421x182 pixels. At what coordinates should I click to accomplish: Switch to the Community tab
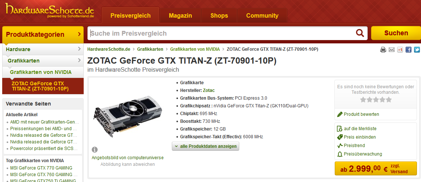262,15
